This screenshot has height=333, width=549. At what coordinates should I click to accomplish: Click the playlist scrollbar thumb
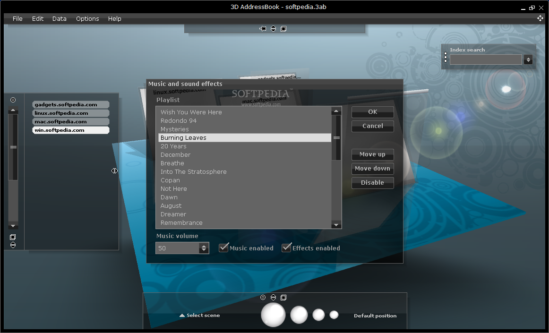(336, 137)
